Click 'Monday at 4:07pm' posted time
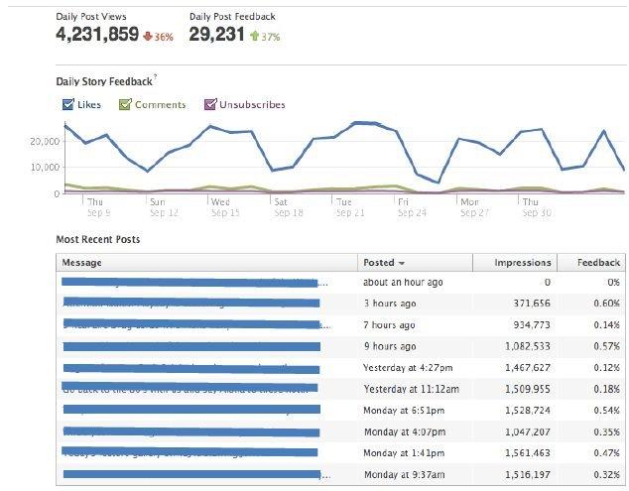This screenshot has height=491, width=629. coord(405,432)
